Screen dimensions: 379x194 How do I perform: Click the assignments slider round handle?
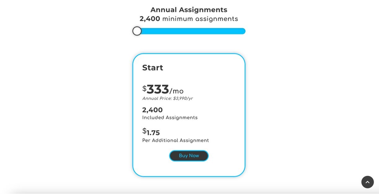(137, 31)
